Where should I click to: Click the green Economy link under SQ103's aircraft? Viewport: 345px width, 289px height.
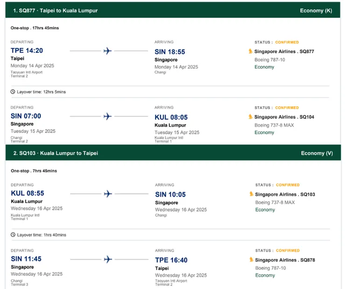(x=265, y=210)
